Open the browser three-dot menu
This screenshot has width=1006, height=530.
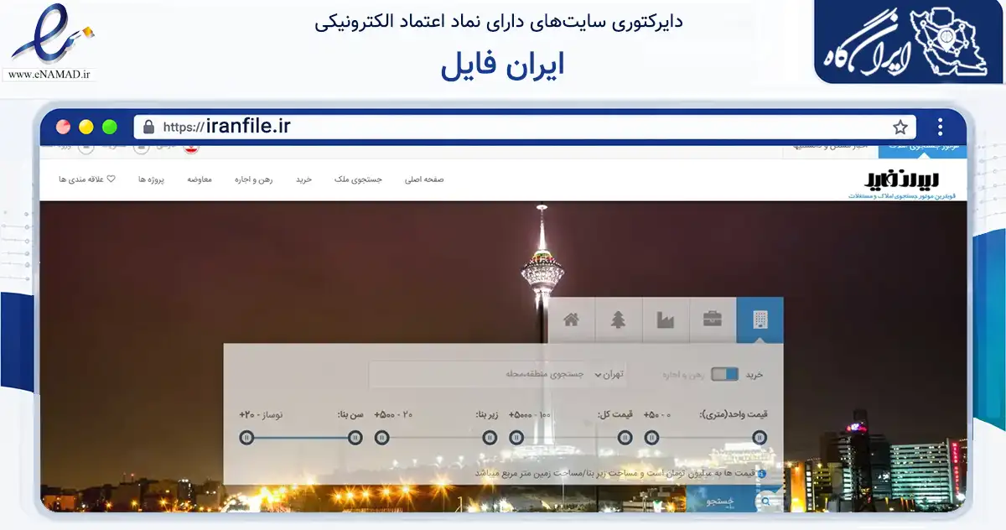pyautogui.click(x=941, y=127)
